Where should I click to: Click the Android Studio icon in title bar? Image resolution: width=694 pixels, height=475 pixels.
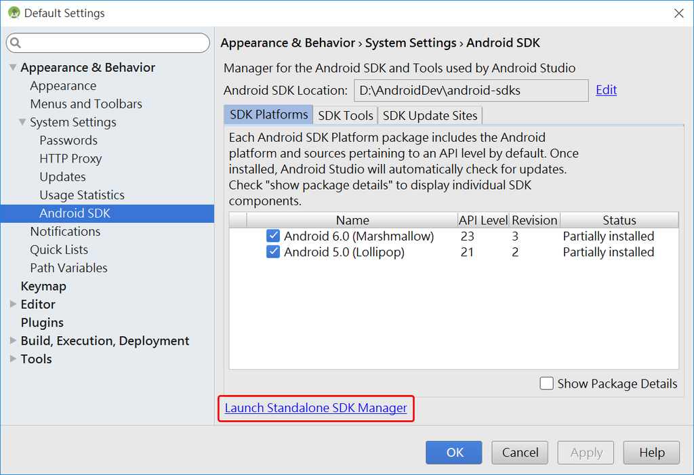14,13
